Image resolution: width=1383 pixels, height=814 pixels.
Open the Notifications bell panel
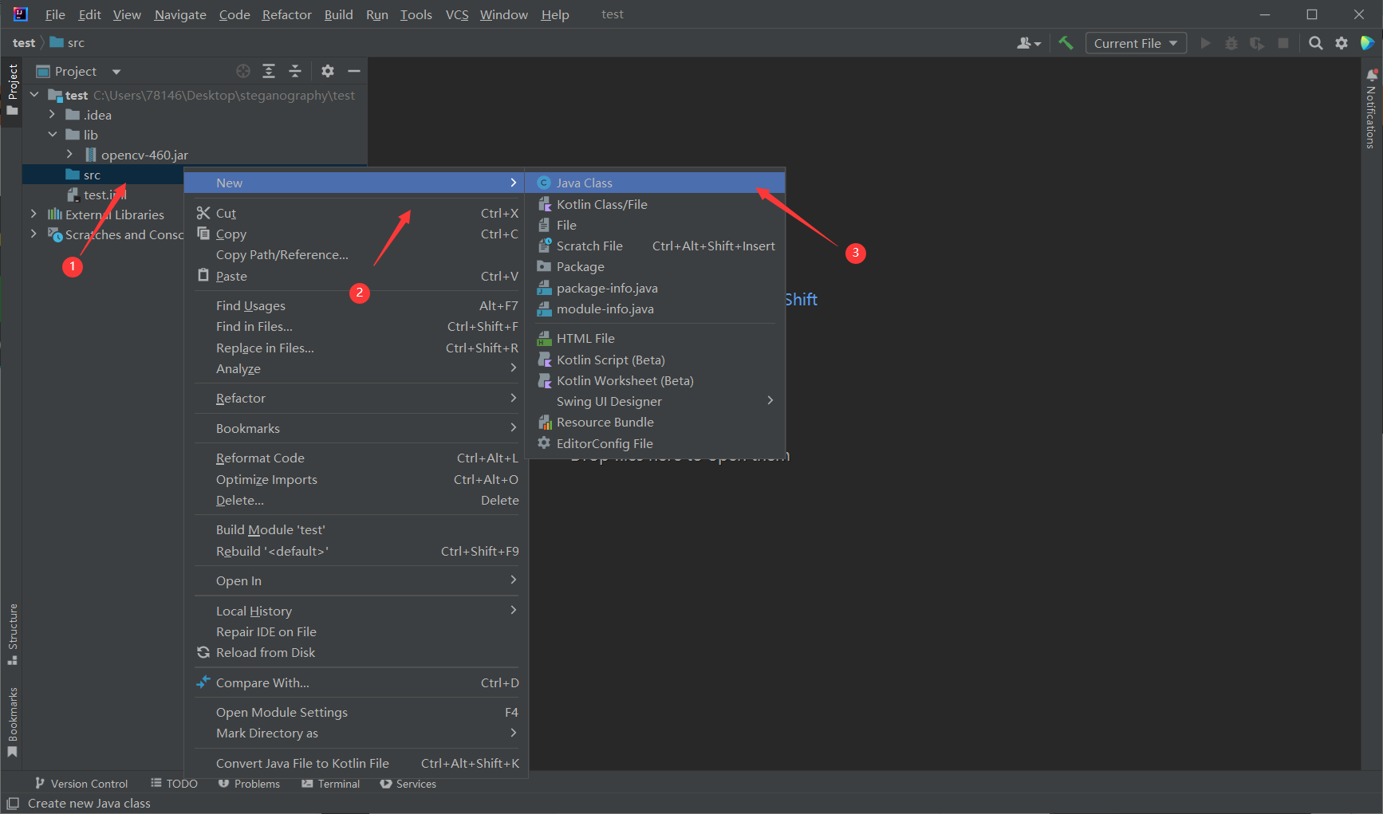1371,75
